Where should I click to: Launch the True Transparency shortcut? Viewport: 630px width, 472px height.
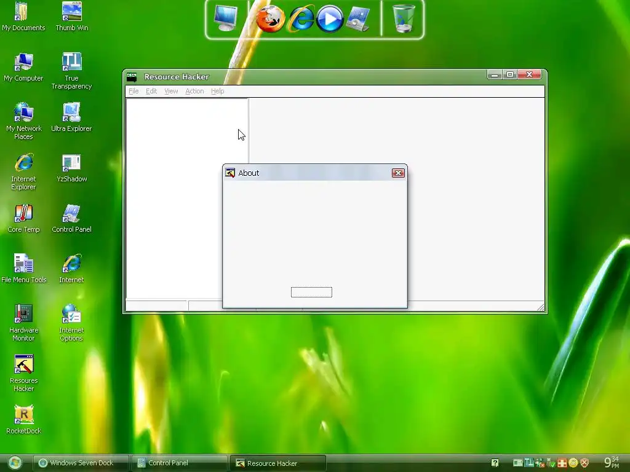click(x=71, y=71)
